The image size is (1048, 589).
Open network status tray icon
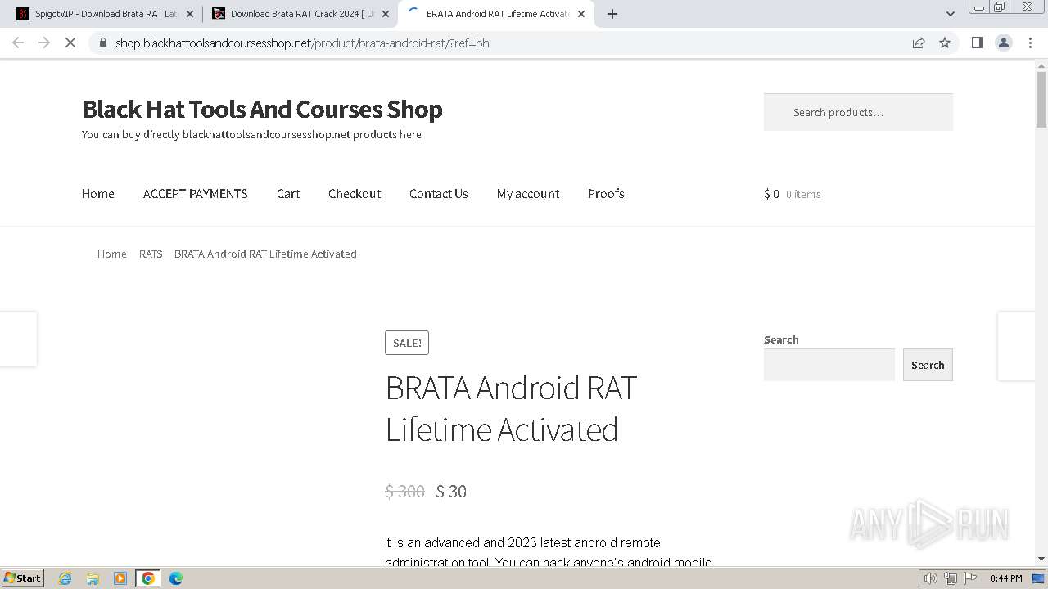click(x=950, y=578)
